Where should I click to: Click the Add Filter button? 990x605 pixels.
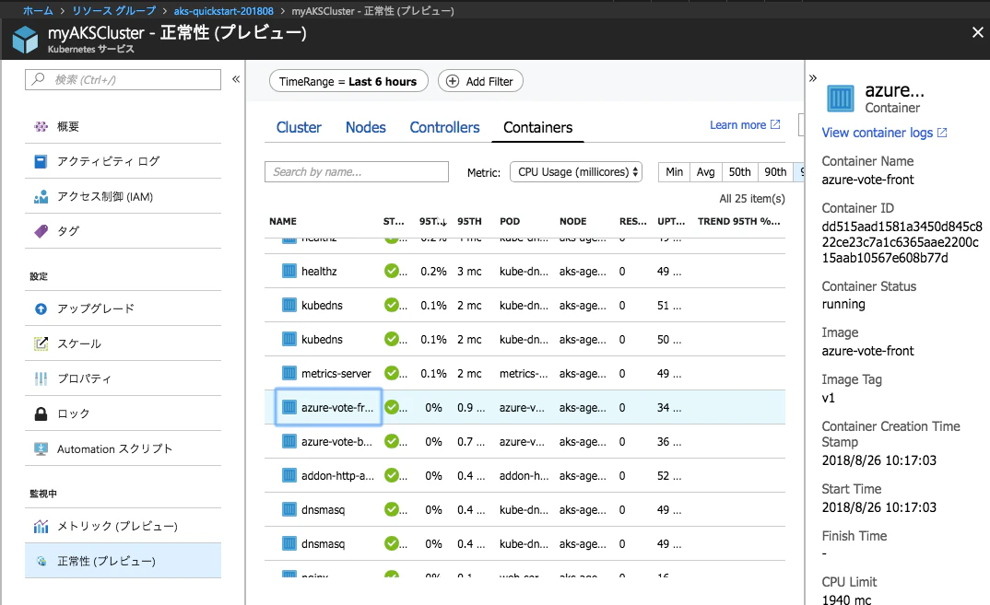[x=480, y=81]
